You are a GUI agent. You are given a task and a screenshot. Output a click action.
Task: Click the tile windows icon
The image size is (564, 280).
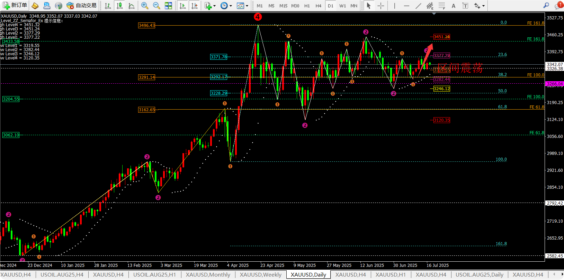tap(168, 6)
